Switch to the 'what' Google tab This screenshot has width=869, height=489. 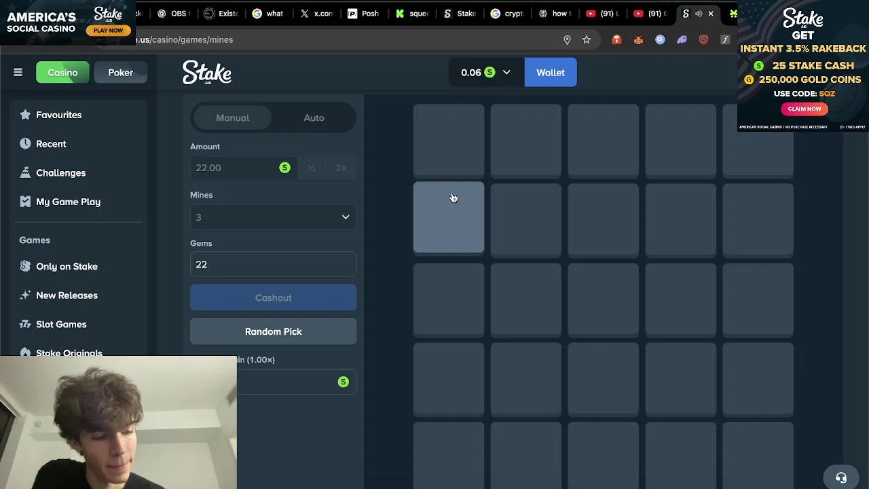click(x=268, y=14)
